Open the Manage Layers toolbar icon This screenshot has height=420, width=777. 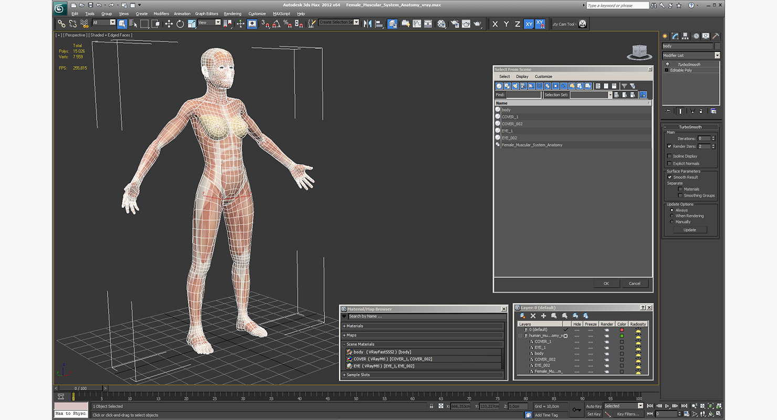392,24
